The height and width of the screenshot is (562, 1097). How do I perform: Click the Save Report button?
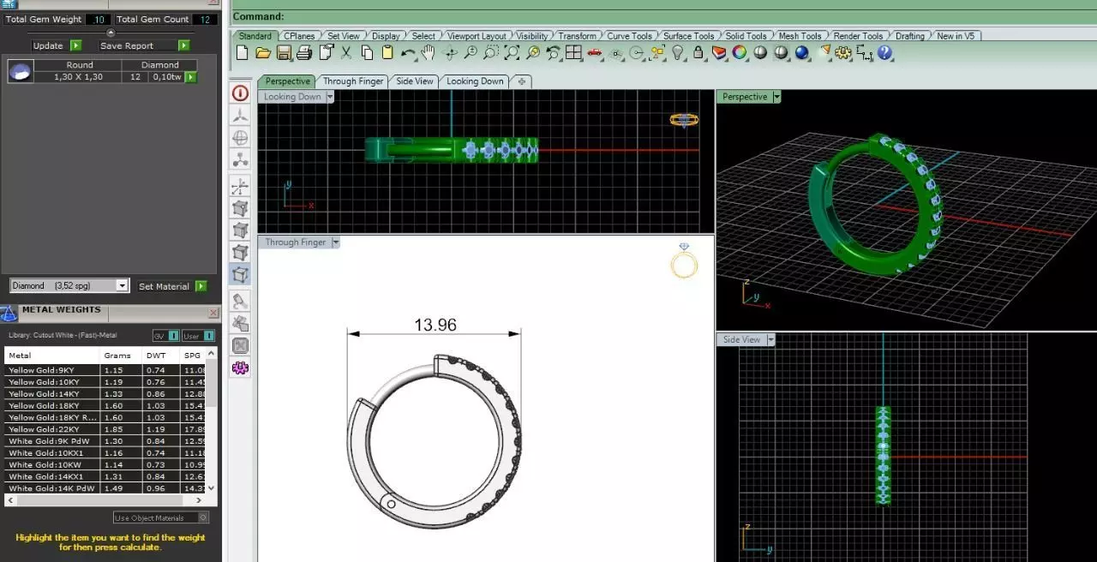point(144,45)
